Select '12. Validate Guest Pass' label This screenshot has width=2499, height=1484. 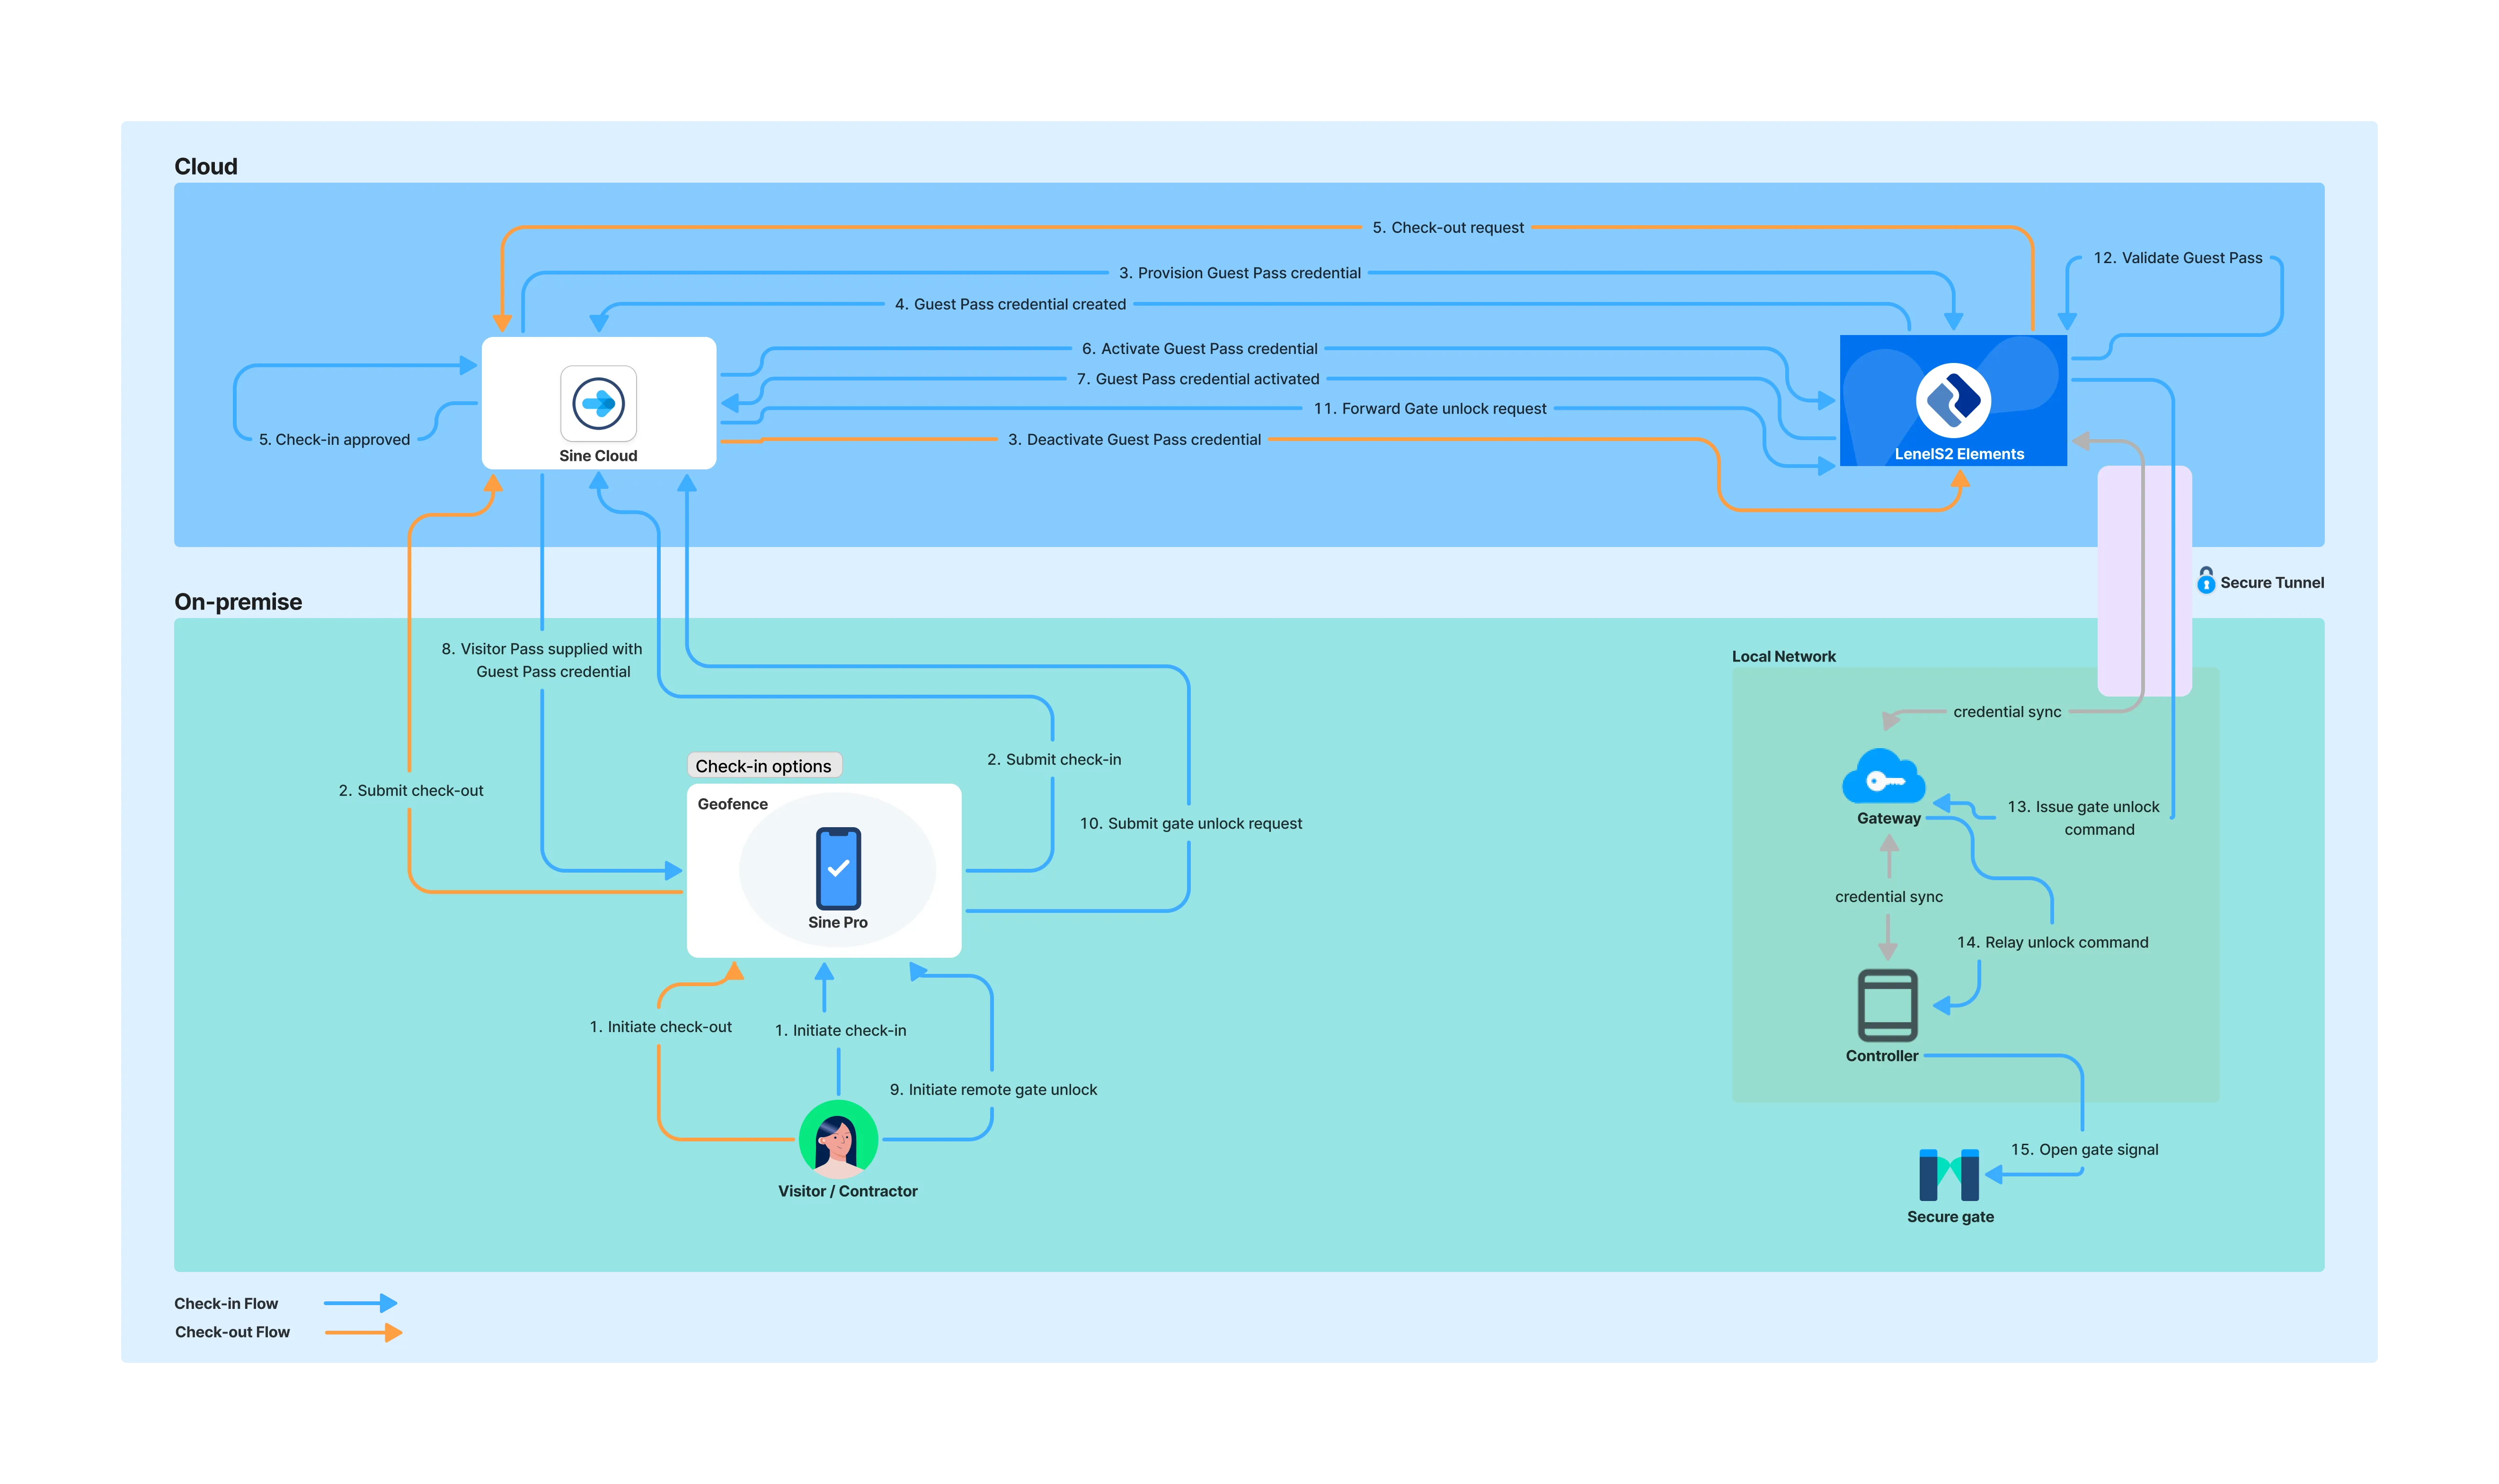tap(2177, 258)
